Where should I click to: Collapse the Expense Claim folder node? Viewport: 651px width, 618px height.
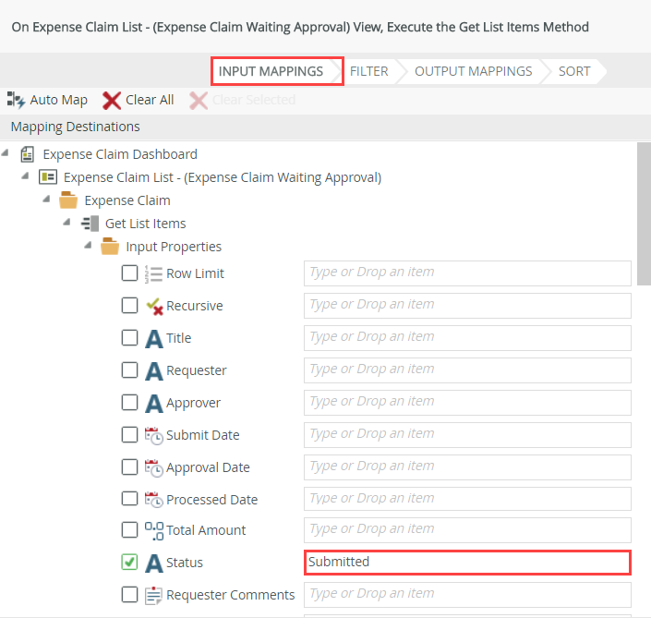point(46,200)
